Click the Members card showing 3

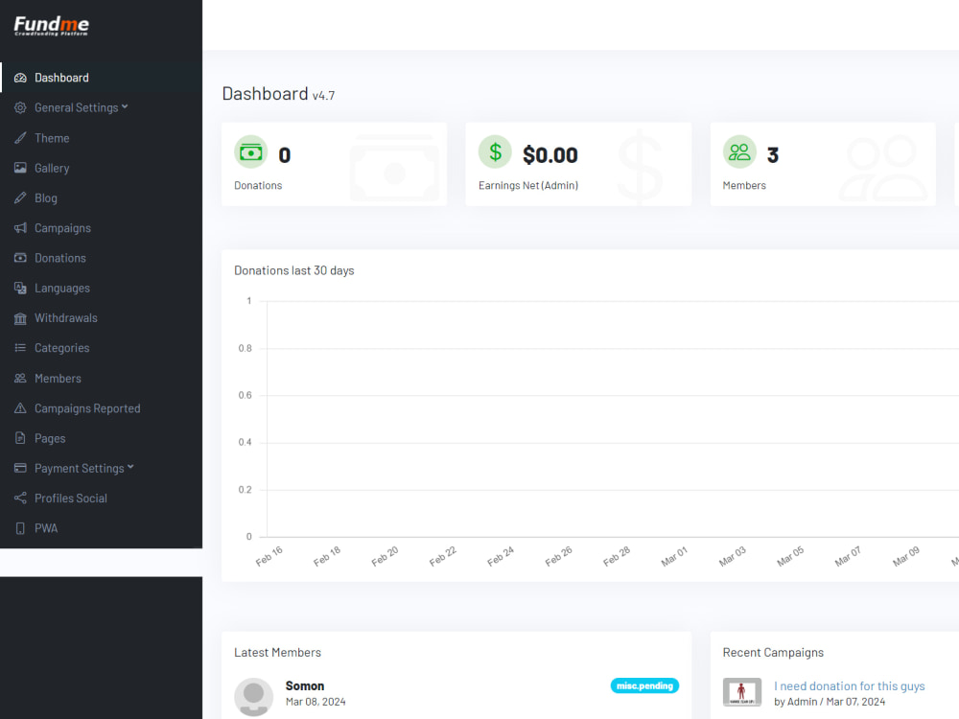click(823, 163)
